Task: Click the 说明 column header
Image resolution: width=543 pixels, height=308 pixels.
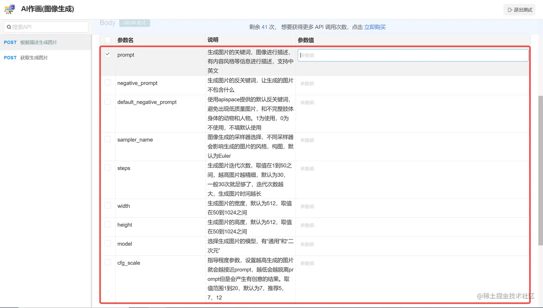Action: [213, 40]
